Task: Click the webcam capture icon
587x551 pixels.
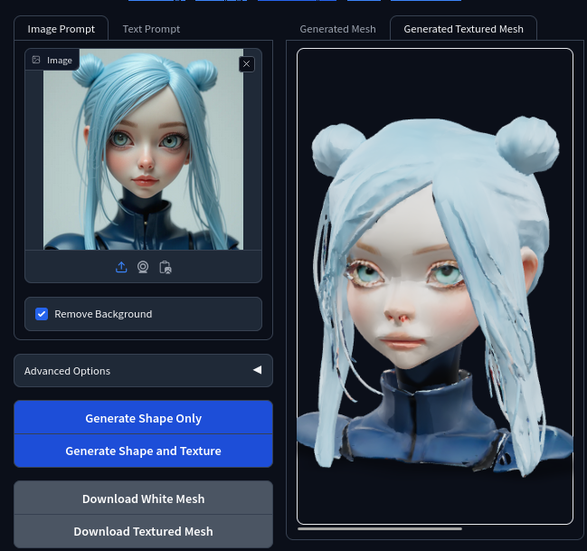Action: (x=143, y=267)
